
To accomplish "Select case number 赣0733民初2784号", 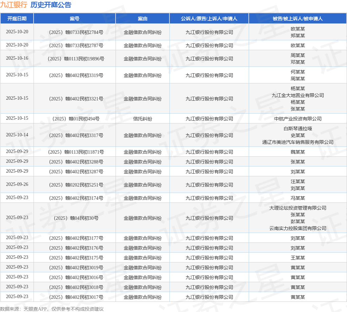I will click(x=76, y=32).
